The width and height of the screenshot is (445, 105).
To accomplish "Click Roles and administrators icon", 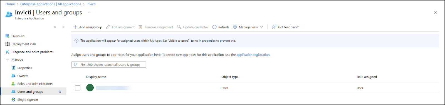I will pos(13,84).
